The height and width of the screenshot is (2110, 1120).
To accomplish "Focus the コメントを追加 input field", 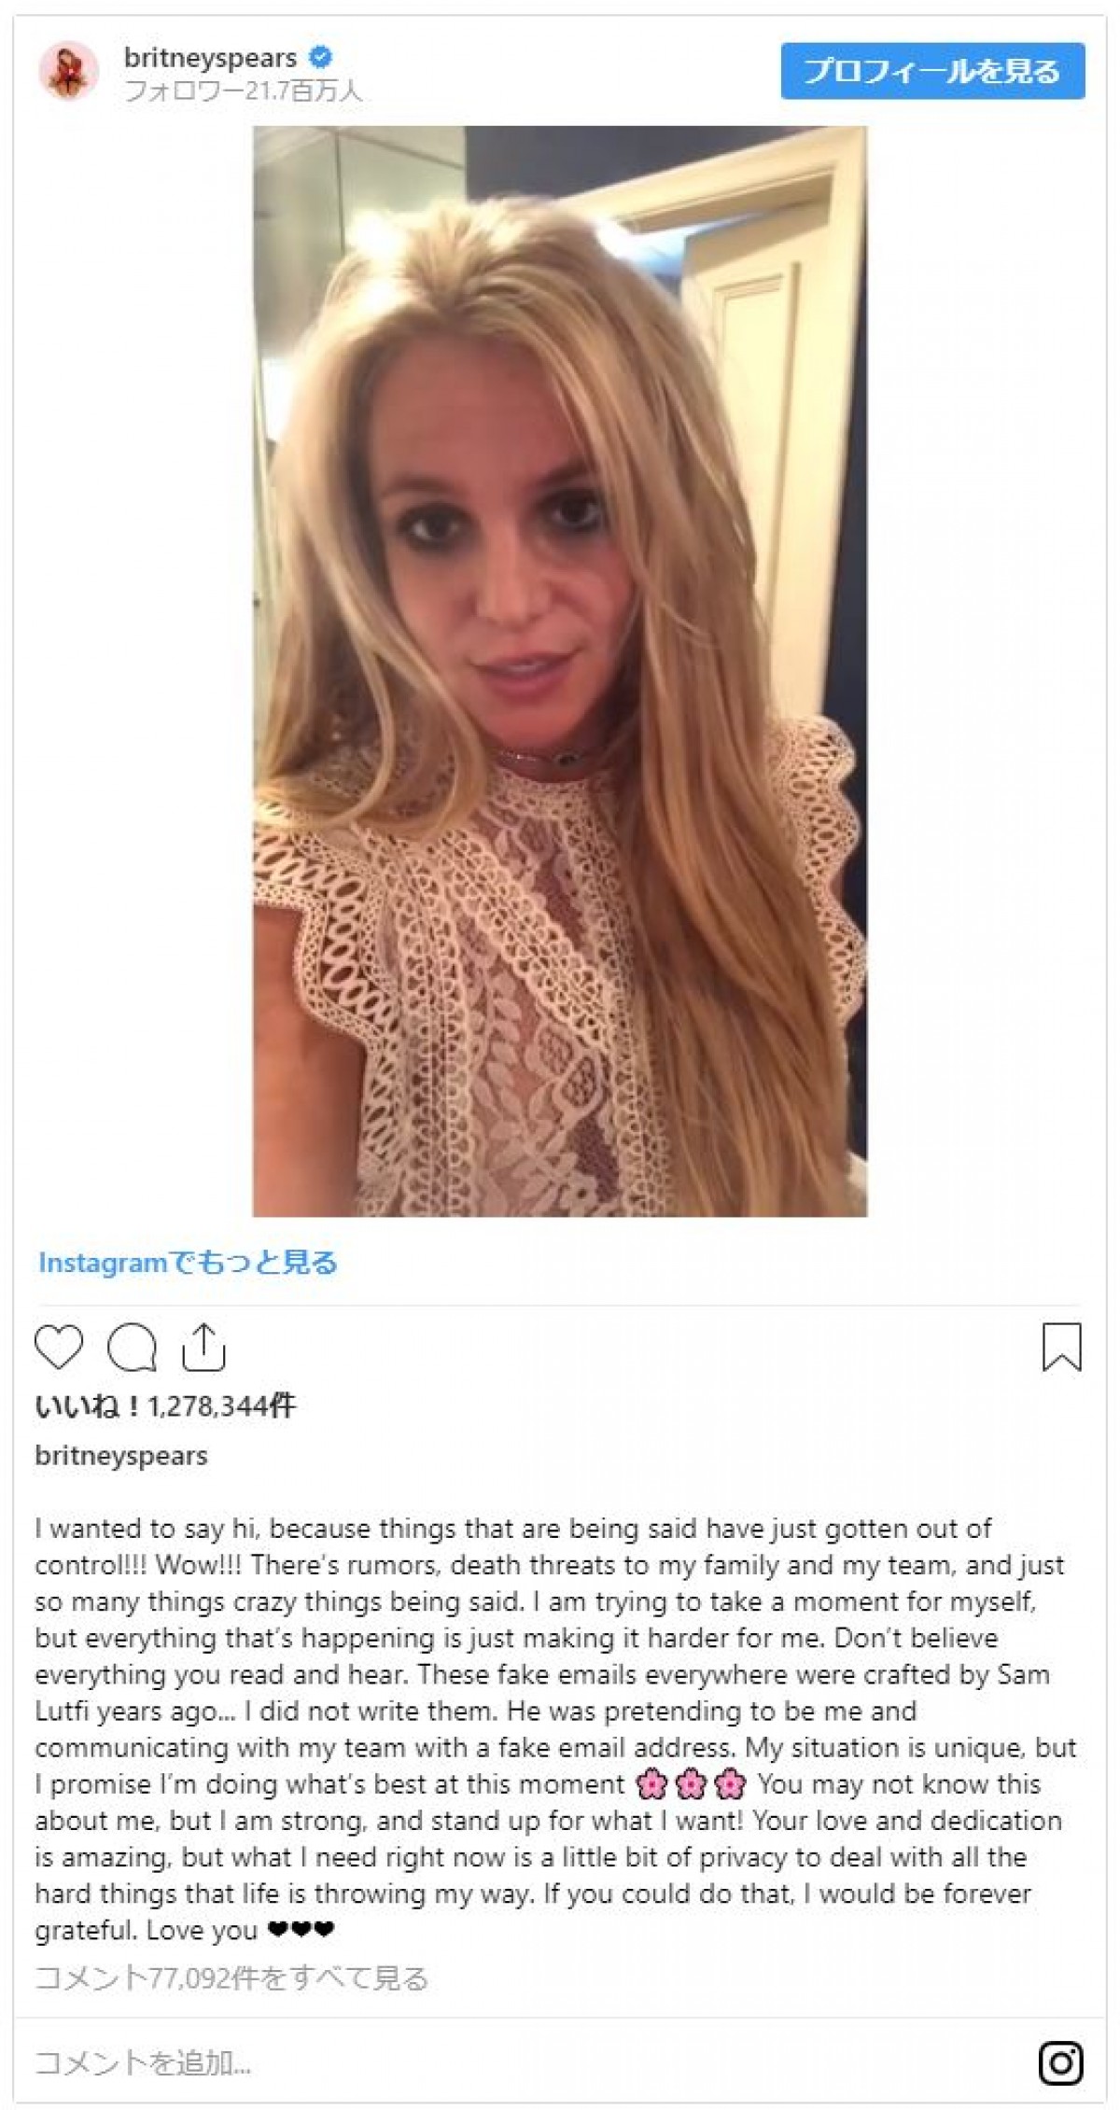I will (x=523, y=2062).
